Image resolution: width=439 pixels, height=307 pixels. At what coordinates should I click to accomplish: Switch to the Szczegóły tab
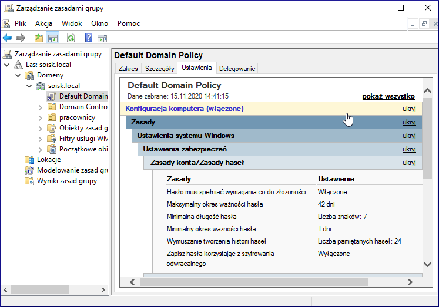coord(160,69)
